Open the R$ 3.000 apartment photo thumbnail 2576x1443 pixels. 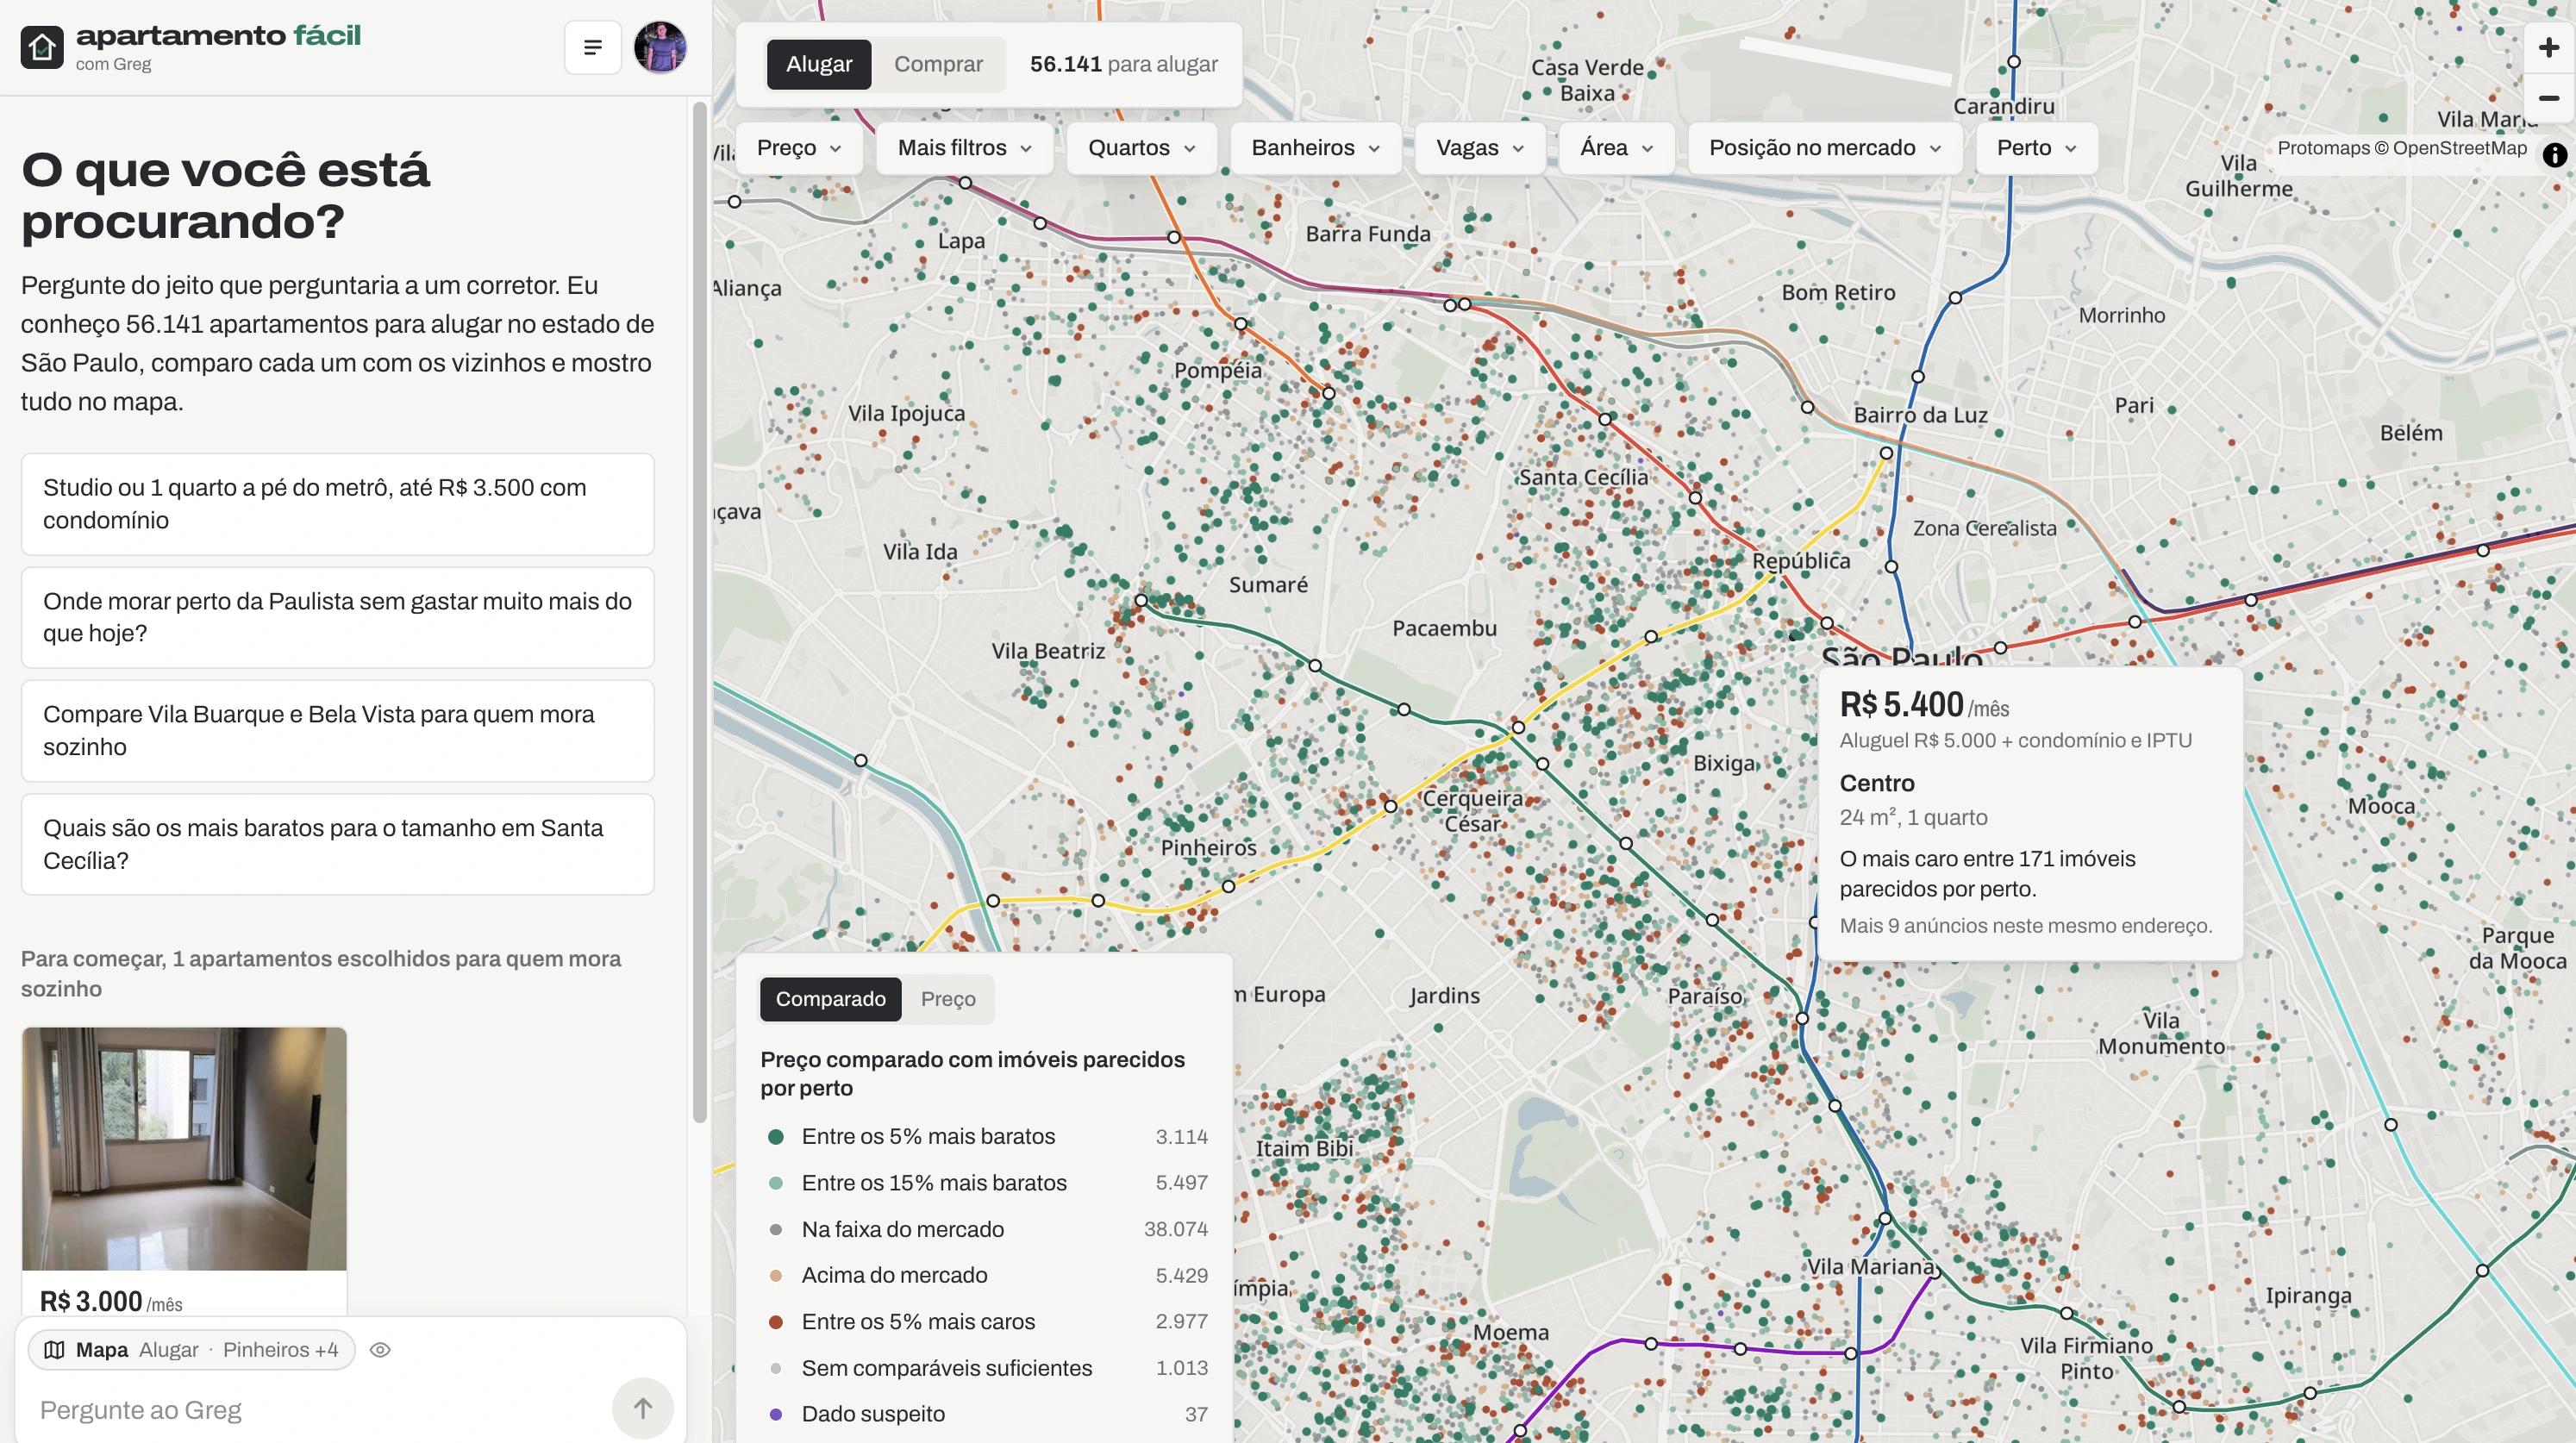pos(184,1148)
